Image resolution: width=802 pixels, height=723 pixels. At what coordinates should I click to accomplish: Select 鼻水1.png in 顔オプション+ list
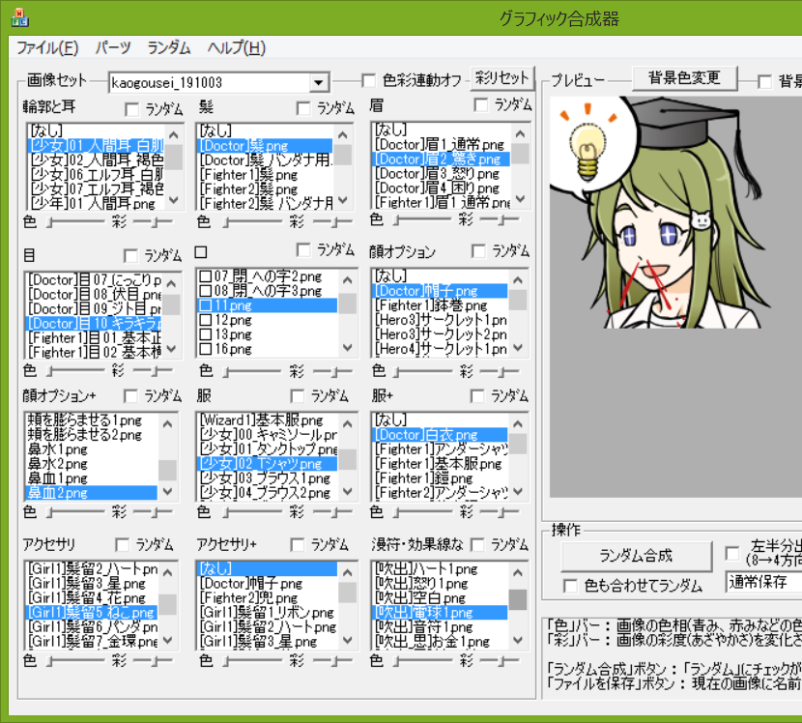(91, 449)
